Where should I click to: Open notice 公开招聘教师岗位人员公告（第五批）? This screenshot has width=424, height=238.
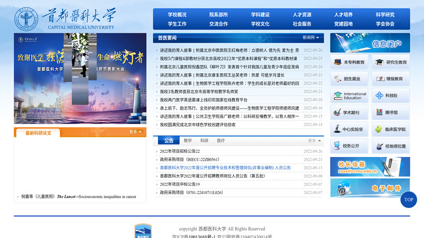(213, 176)
